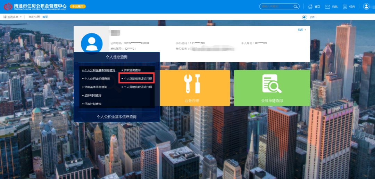Viewport: 375px width, 179px height.
Task: Open 还款计划查询 link
Action: (x=93, y=104)
